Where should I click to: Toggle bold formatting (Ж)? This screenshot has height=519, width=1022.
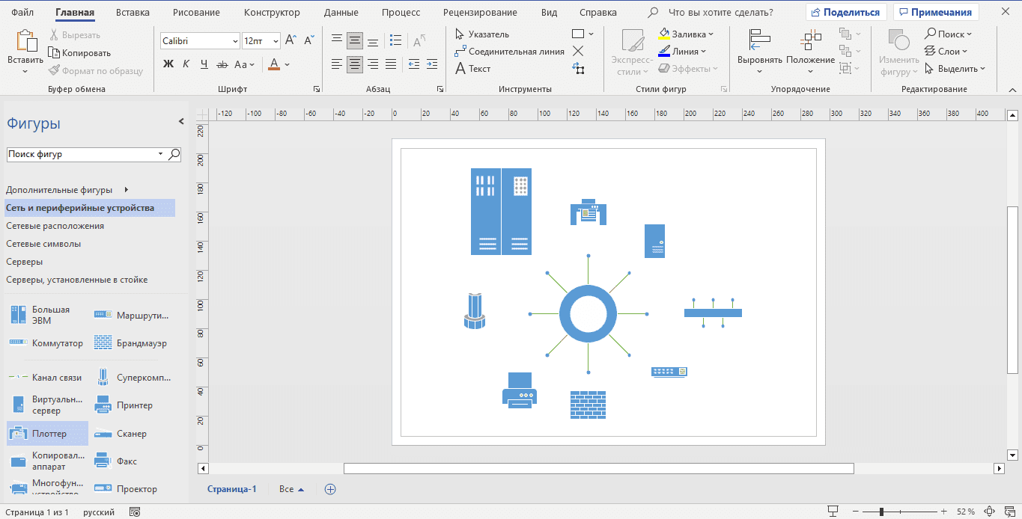tap(168, 64)
